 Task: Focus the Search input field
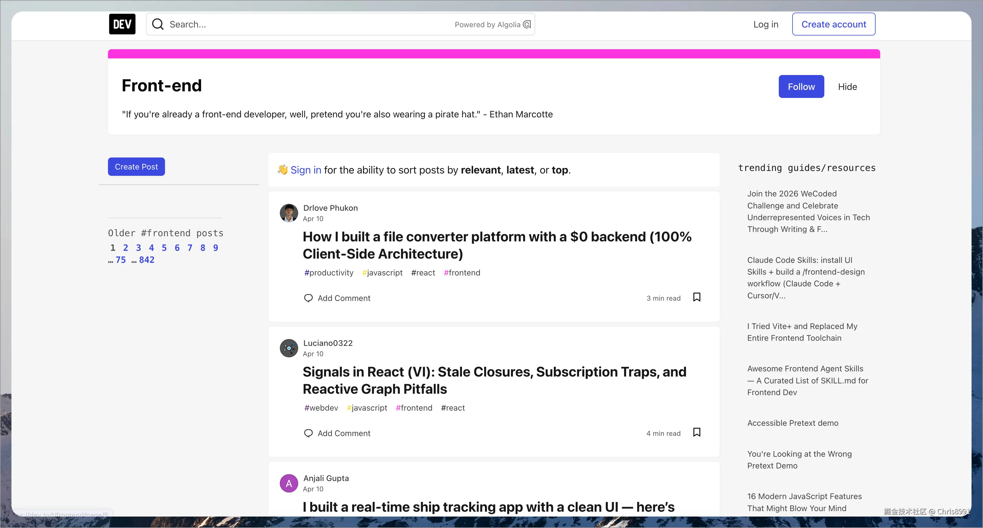305,24
